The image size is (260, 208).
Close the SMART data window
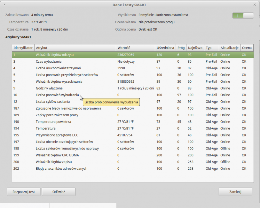pyautogui.click(x=254, y=5)
